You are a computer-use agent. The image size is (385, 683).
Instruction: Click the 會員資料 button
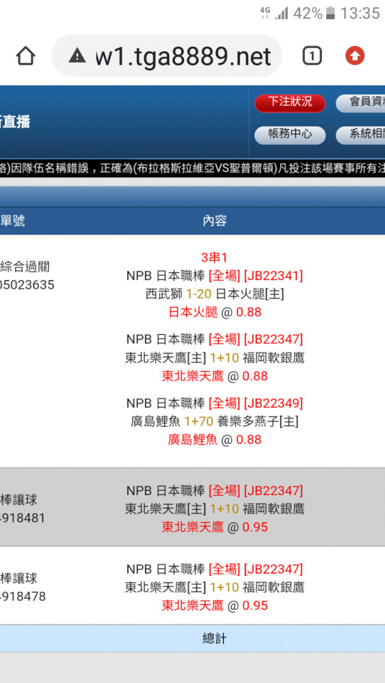coord(360,103)
